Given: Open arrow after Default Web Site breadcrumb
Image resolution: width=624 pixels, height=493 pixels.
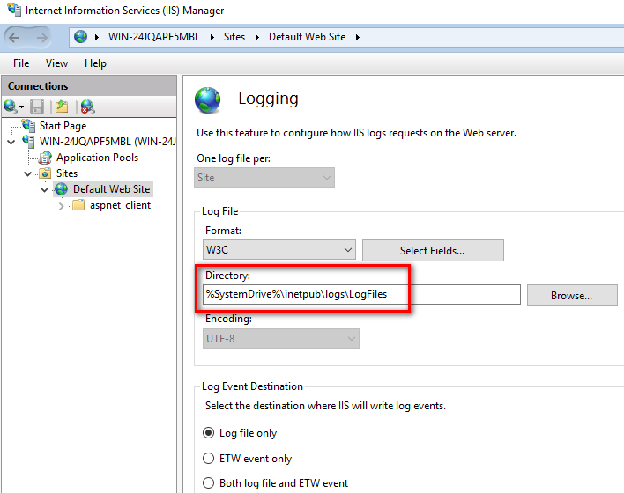Looking at the screenshot, I should pyautogui.click(x=357, y=37).
